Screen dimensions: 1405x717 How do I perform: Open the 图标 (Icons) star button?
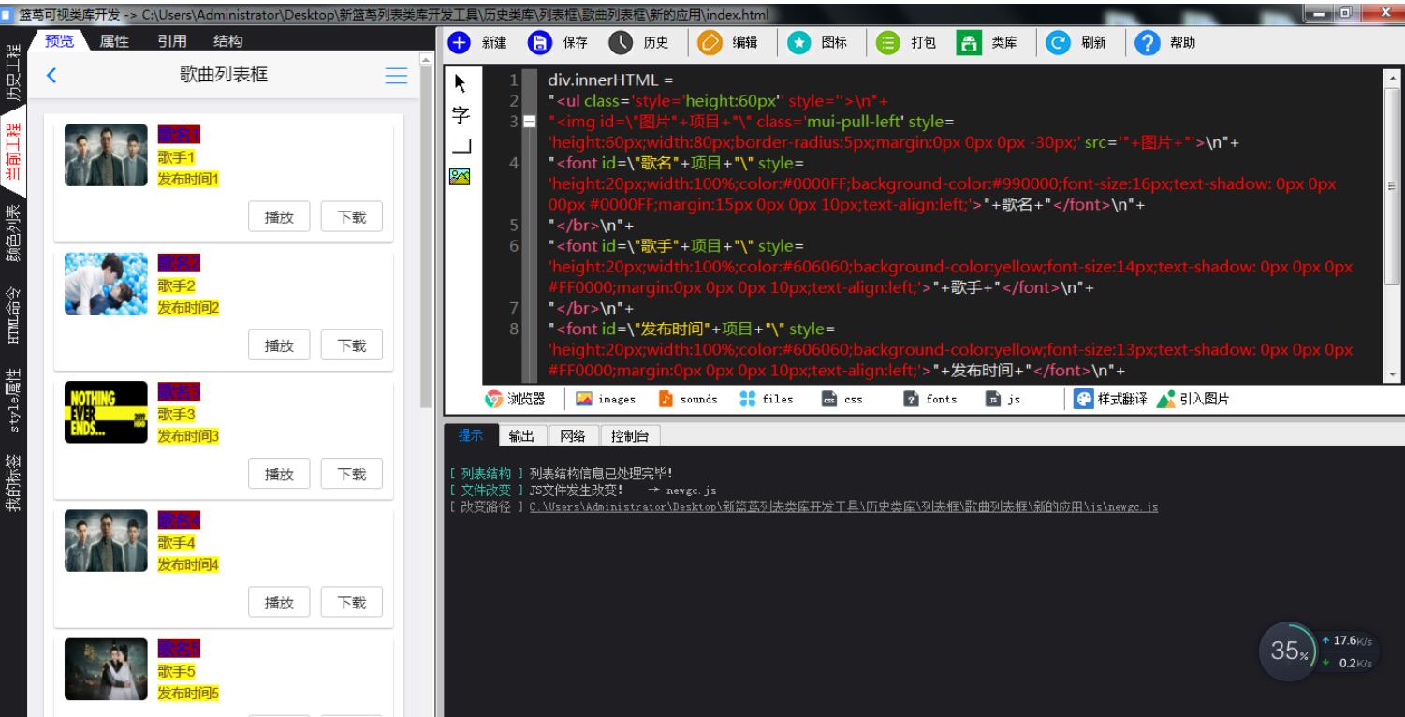[x=798, y=43]
